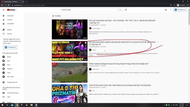Open the Incognito profile indicator

click(181, 5)
